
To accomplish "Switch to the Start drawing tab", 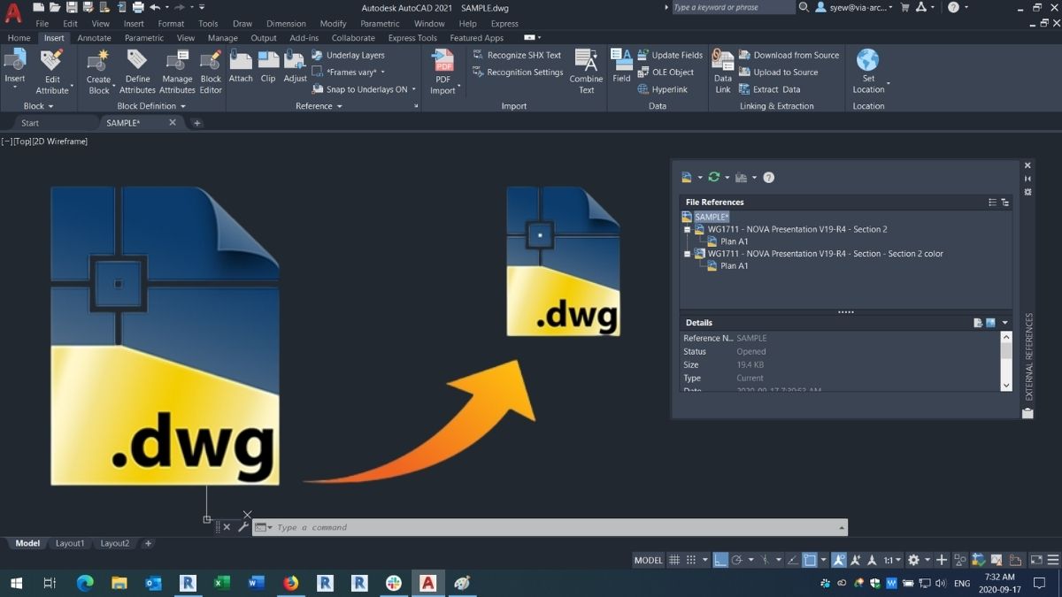I will pos(30,123).
